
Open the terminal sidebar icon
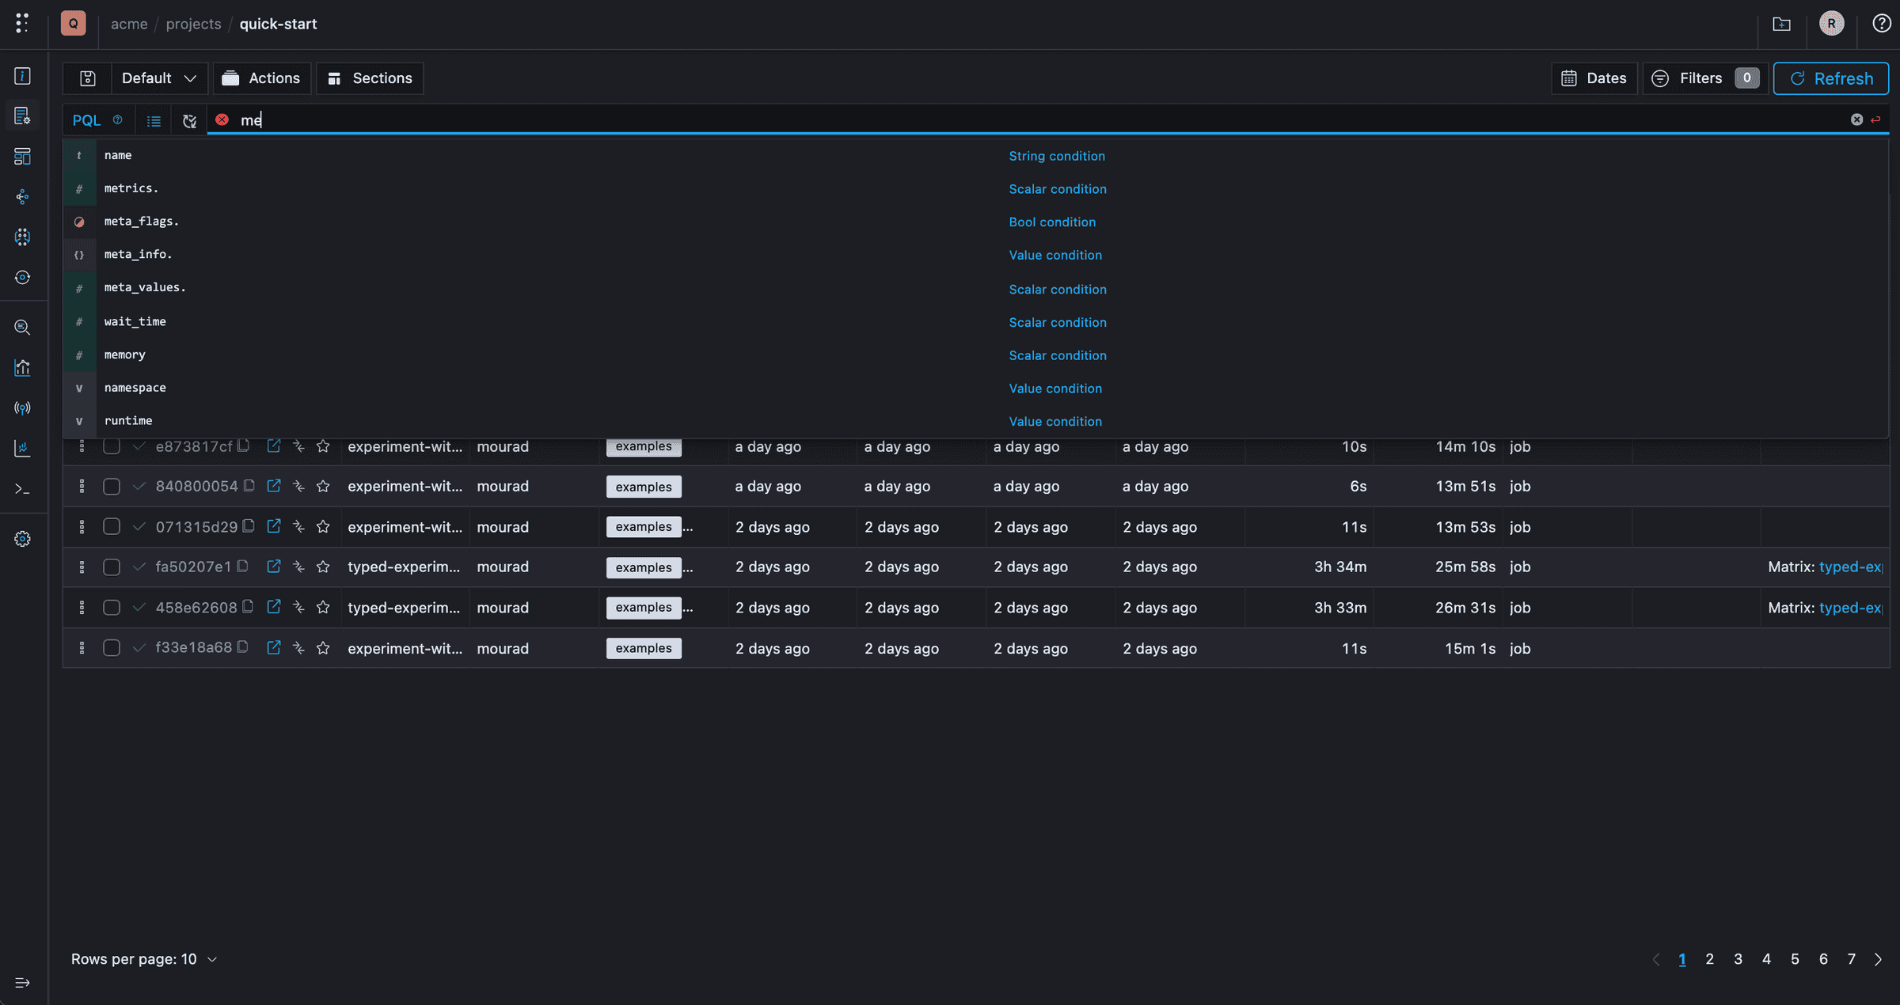tap(22, 488)
